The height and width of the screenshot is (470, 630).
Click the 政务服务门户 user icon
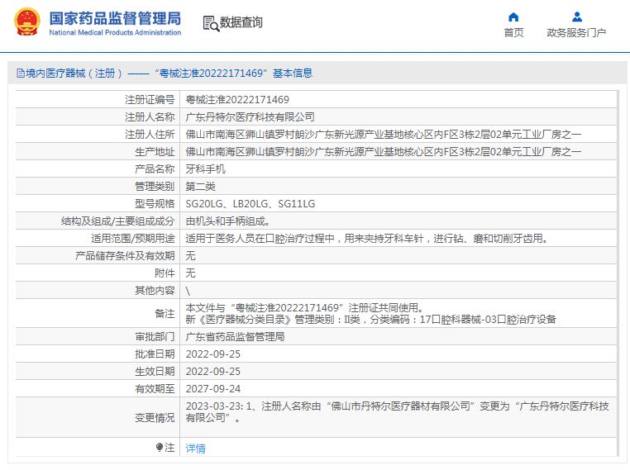(x=576, y=17)
